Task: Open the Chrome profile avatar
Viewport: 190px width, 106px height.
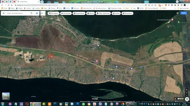Action: click(185, 5)
